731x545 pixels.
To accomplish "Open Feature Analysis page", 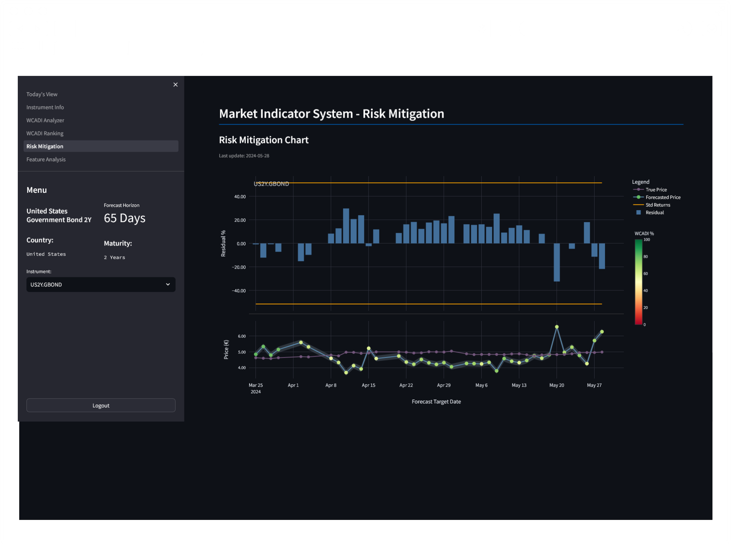I will pos(46,159).
